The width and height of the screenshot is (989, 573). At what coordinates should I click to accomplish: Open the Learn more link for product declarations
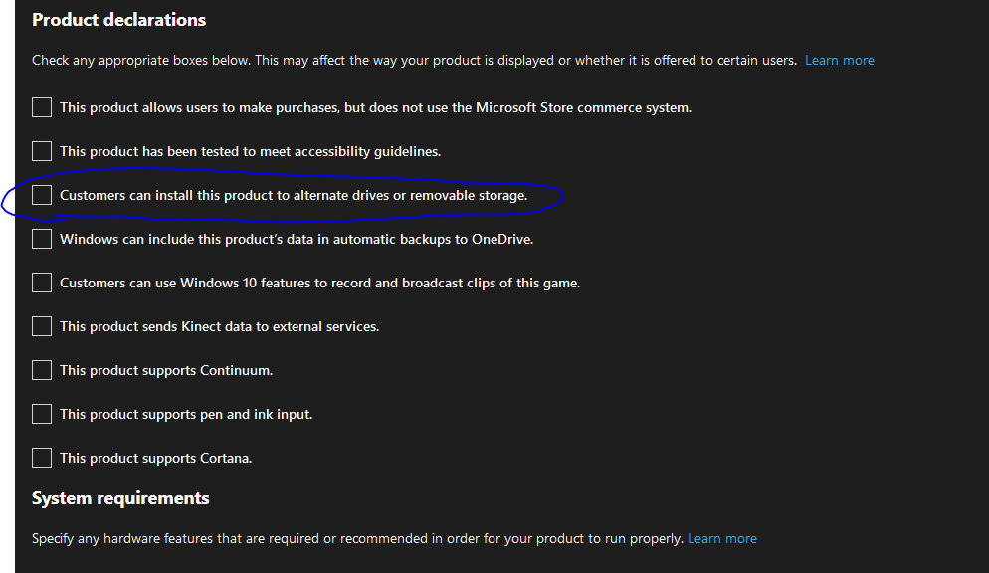(839, 60)
